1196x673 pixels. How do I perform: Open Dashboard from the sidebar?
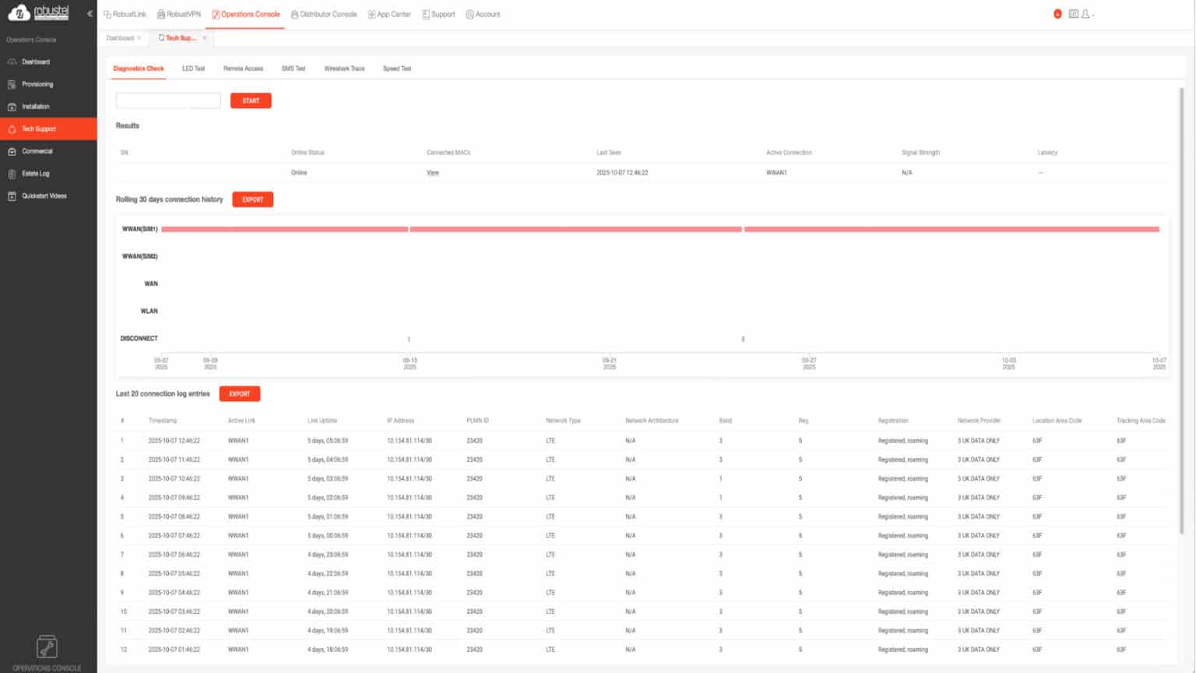(36, 62)
